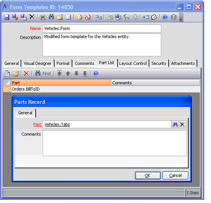The height and width of the screenshot is (203, 211).
Task: Cancel the Parts Record dialog
Action: click(175, 175)
